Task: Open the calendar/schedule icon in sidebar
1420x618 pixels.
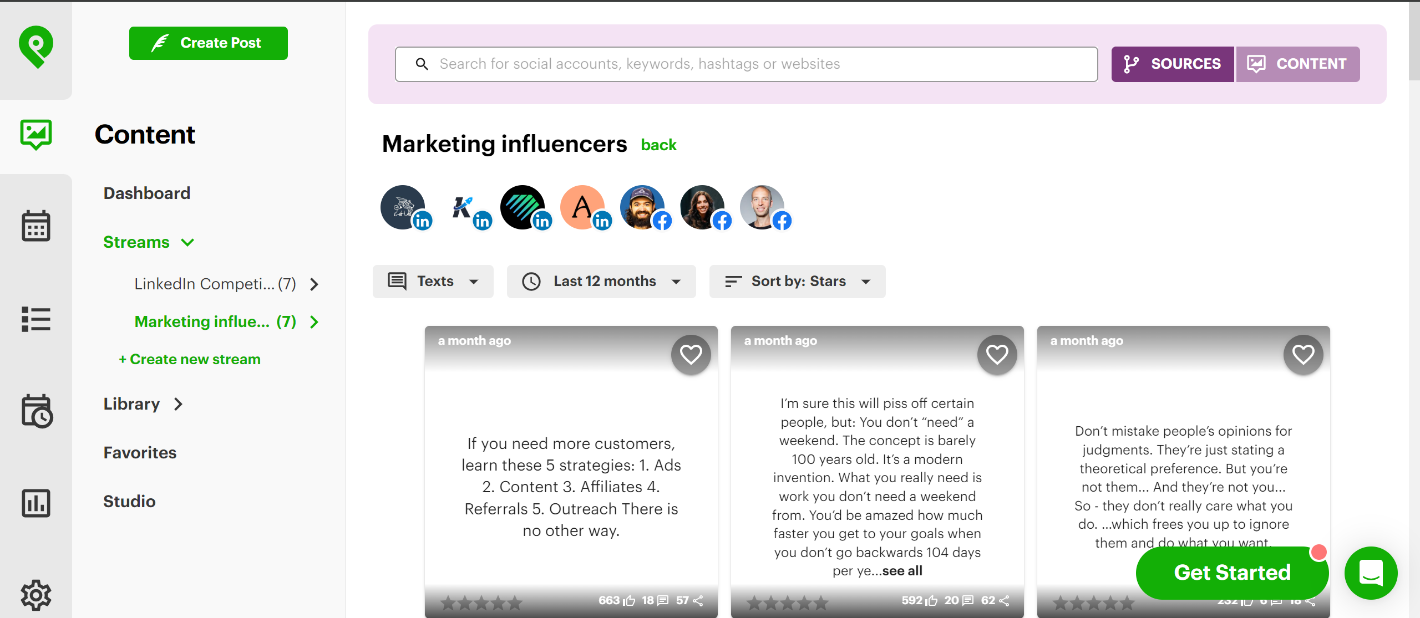Action: 35,226
